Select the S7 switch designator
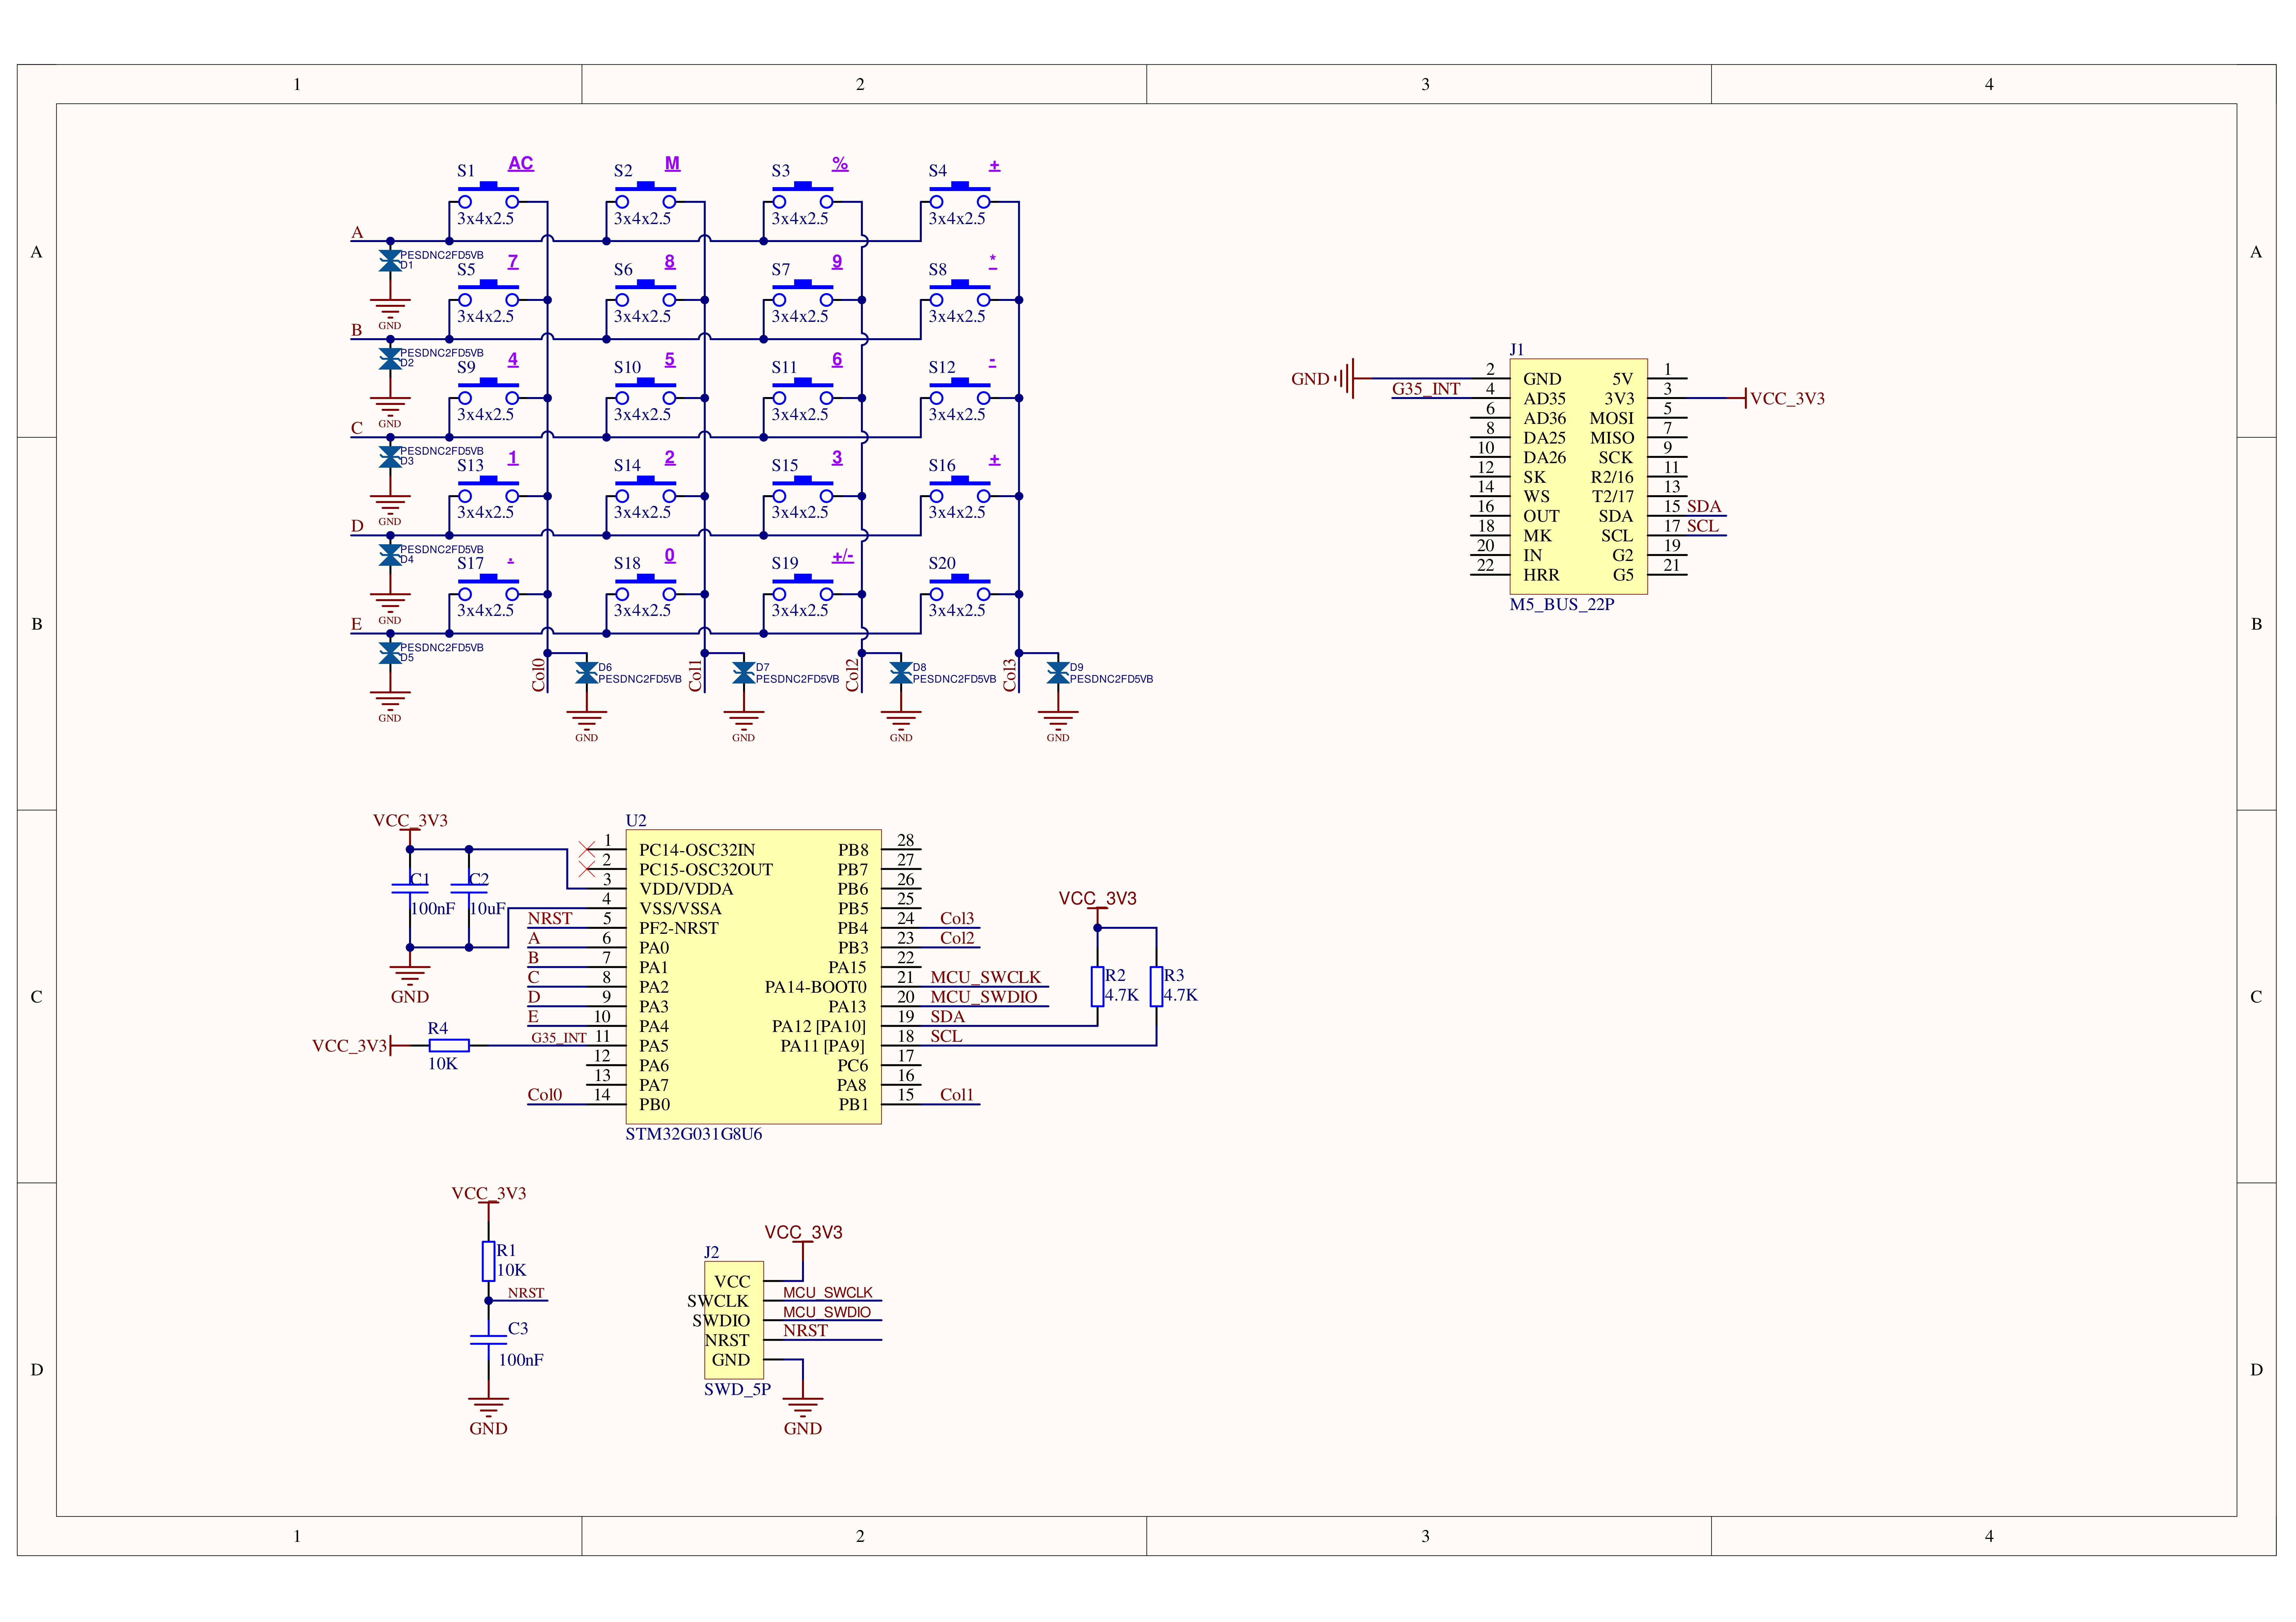The width and height of the screenshot is (2296, 1622). (x=781, y=270)
